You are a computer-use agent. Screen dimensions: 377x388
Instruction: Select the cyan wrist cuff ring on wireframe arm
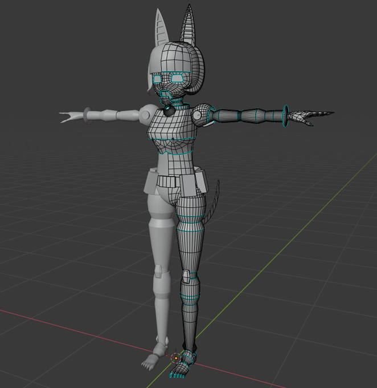point(285,116)
